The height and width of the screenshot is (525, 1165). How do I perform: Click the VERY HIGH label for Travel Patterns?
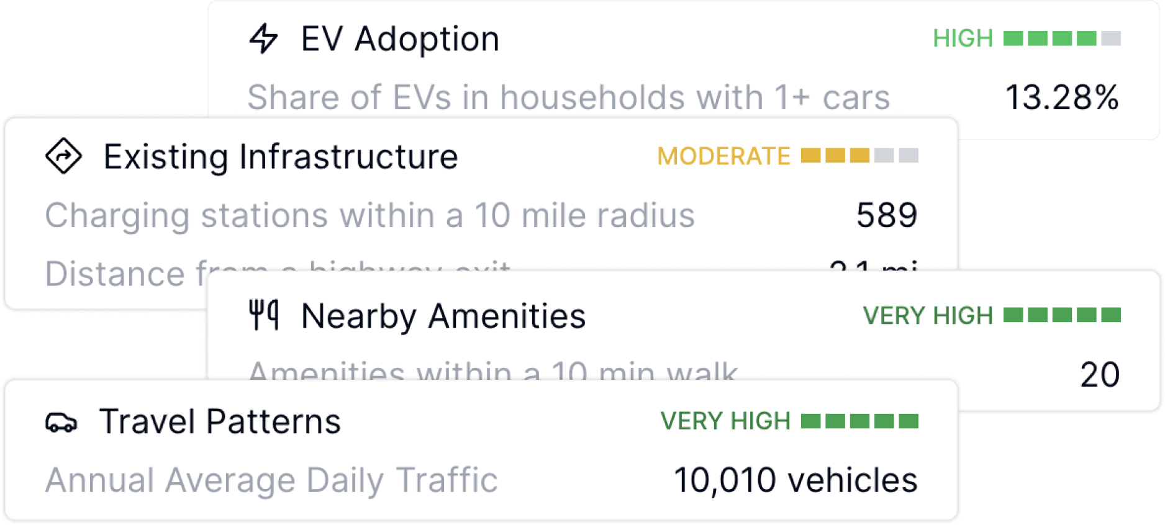tap(725, 421)
